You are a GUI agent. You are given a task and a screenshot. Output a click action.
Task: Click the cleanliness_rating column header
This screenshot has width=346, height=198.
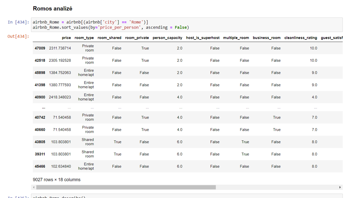click(x=300, y=38)
